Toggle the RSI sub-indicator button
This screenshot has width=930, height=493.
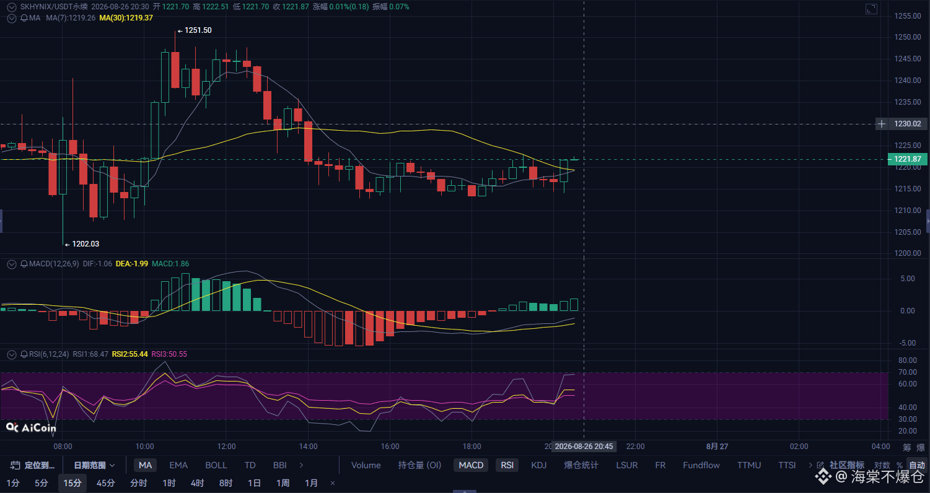coord(507,465)
